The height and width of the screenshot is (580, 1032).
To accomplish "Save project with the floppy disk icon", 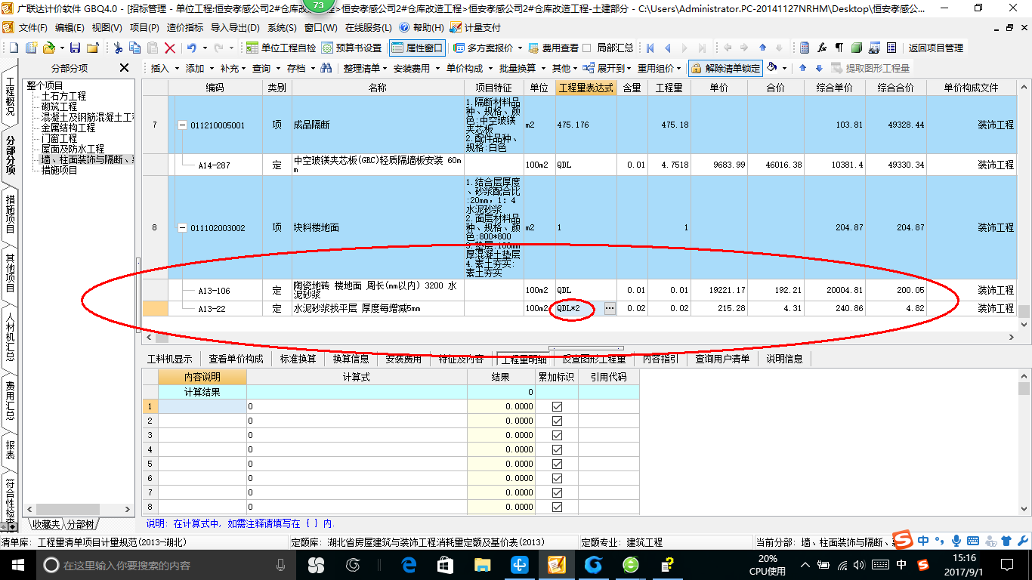I will point(75,48).
